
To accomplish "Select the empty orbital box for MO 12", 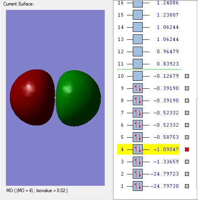I will 138,52.
